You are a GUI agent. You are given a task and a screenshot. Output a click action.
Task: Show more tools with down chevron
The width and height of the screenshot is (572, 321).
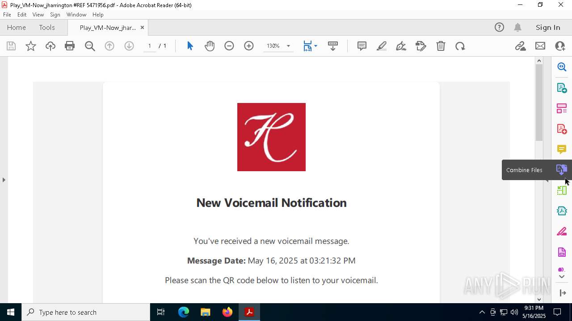(x=562, y=277)
